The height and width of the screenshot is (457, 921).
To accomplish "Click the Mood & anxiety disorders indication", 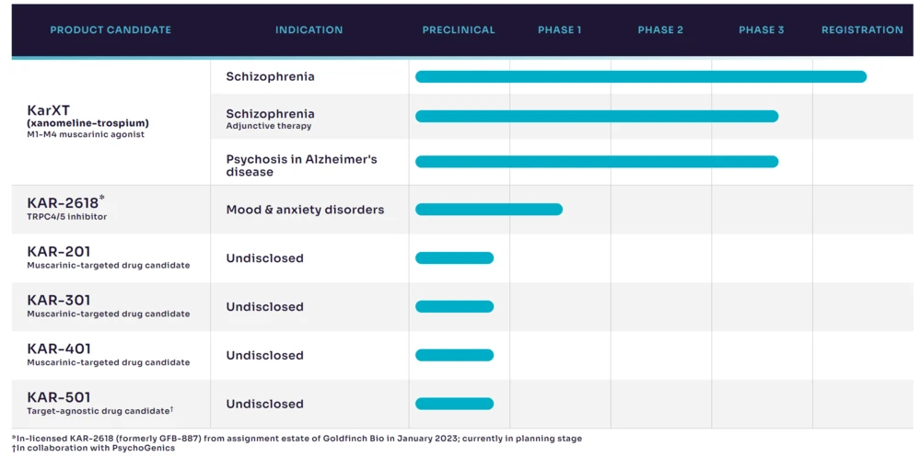I will (305, 210).
